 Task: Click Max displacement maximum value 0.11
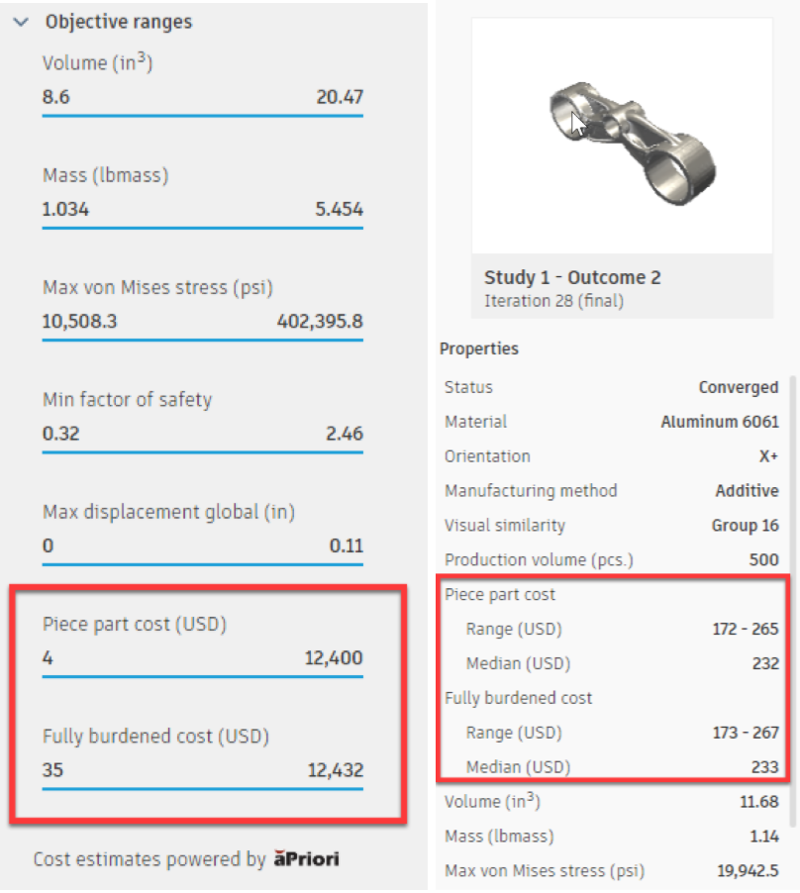click(x=346, y=546)
